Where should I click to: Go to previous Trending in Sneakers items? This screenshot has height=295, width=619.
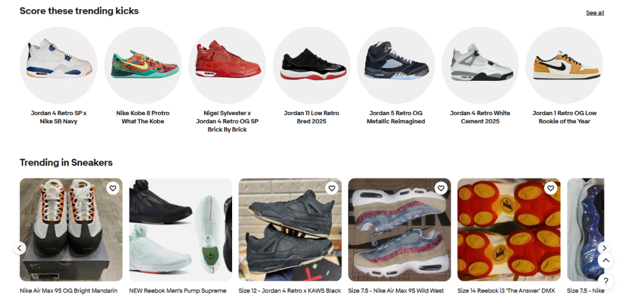point(19,248)
